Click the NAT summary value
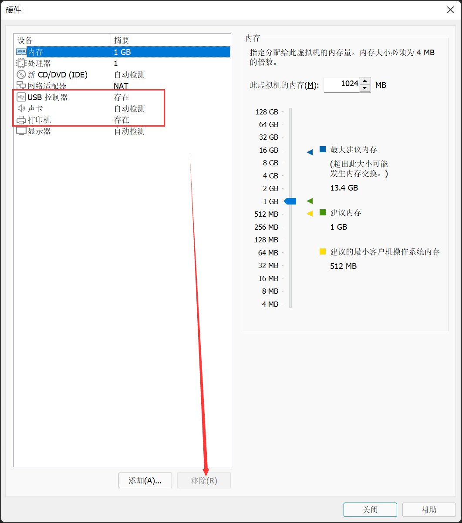462x523 pixels. (x=121, y=86)
